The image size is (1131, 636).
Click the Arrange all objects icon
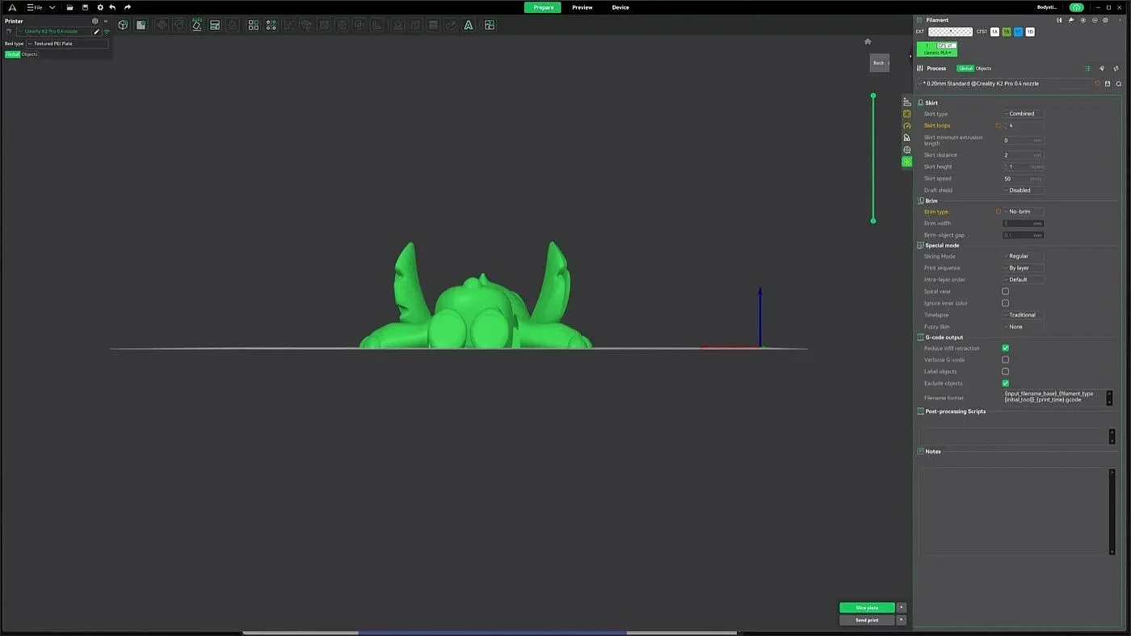click(214, 25)
